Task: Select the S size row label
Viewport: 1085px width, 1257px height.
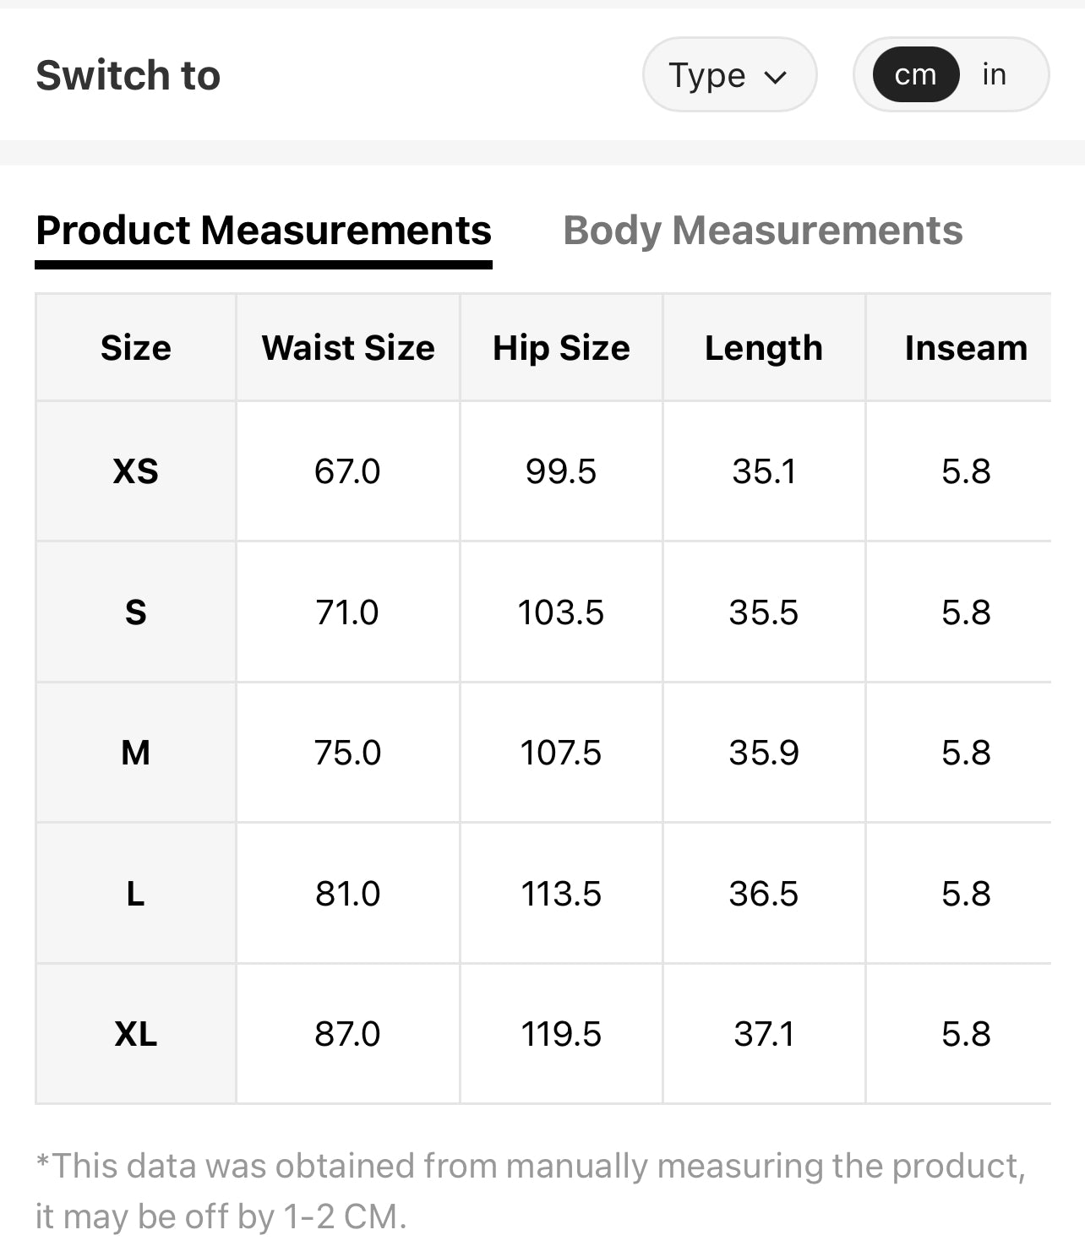Action: [x=136, y=612]
